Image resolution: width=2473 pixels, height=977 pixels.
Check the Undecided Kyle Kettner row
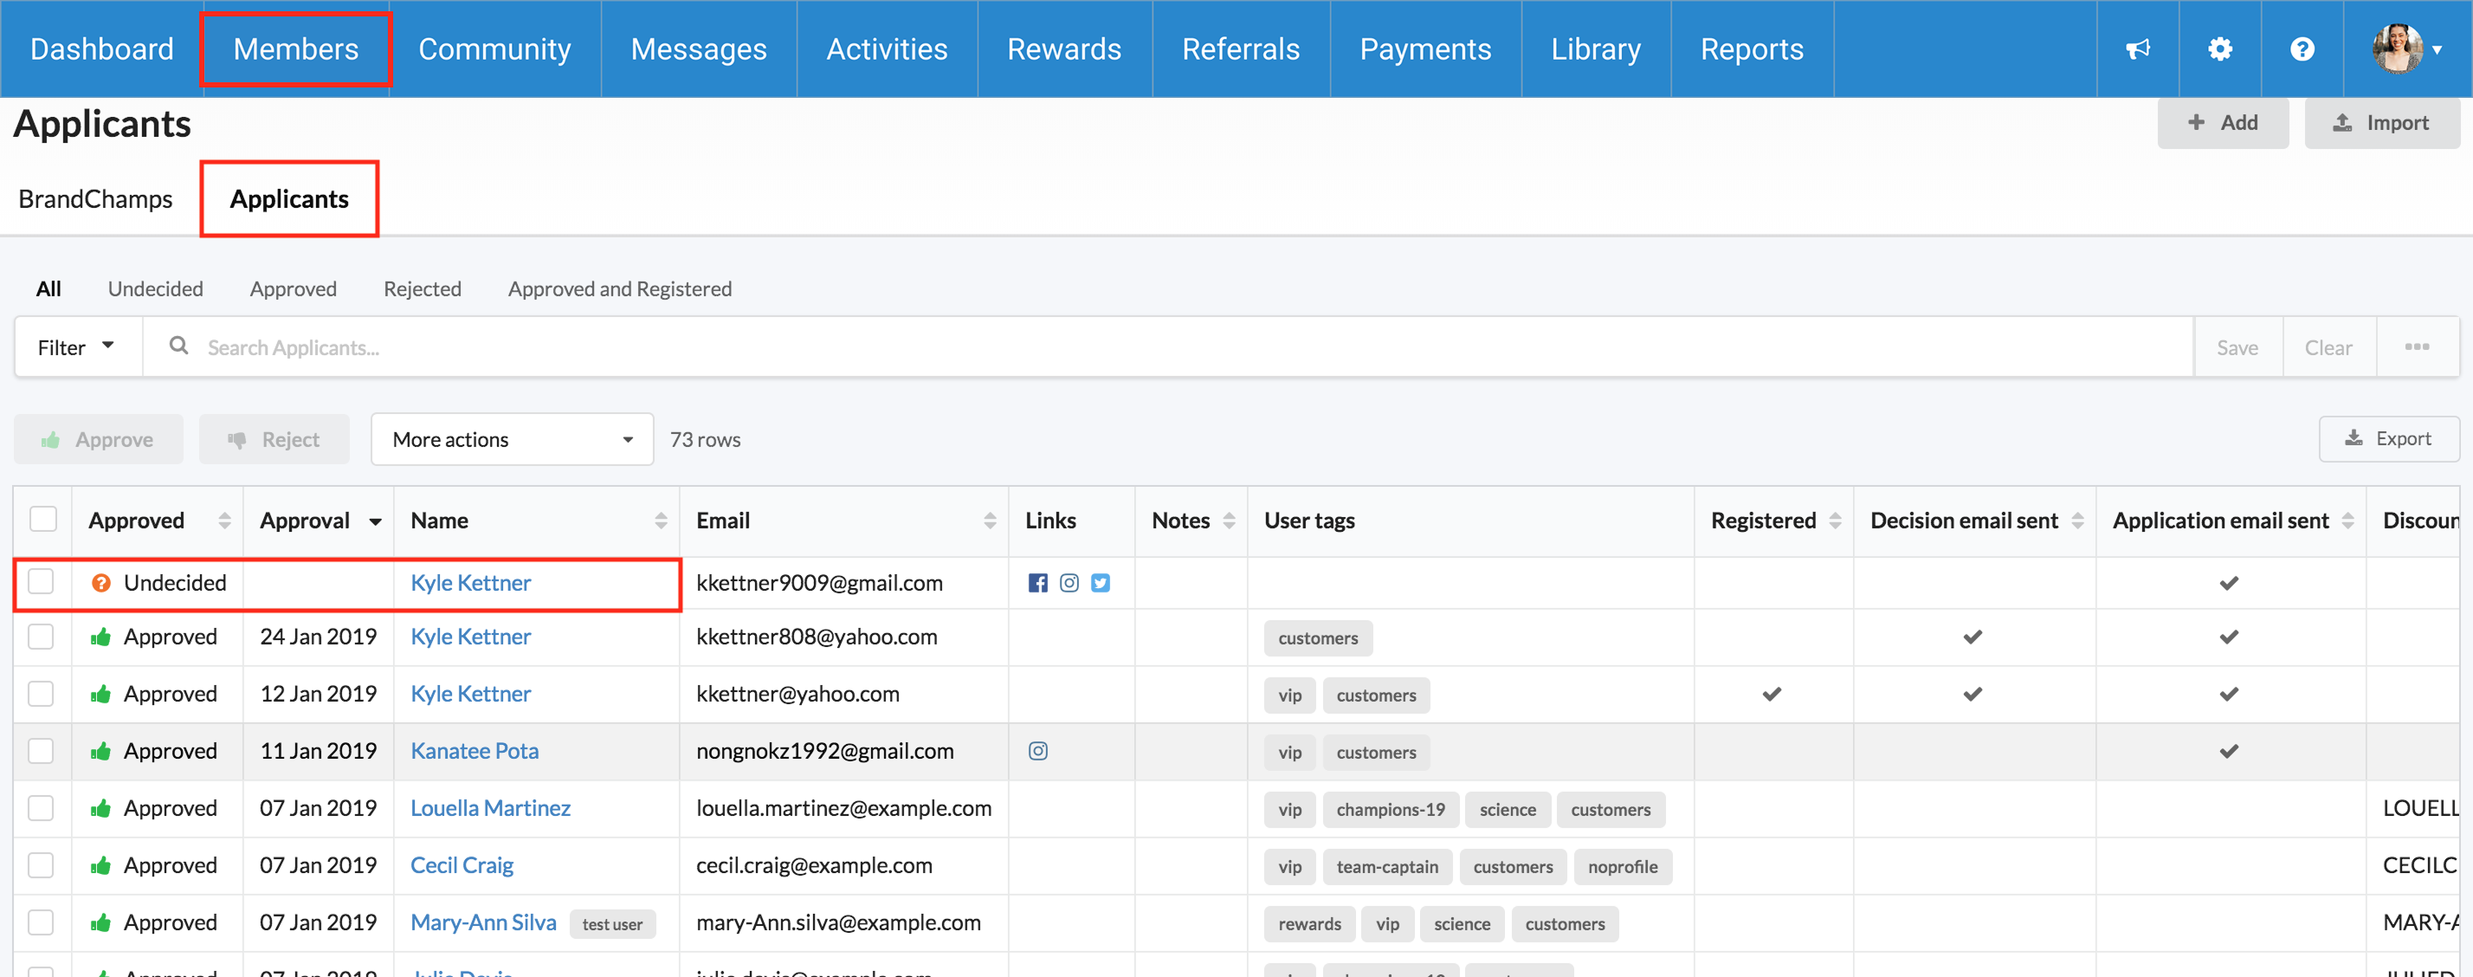tap(42, 582)
